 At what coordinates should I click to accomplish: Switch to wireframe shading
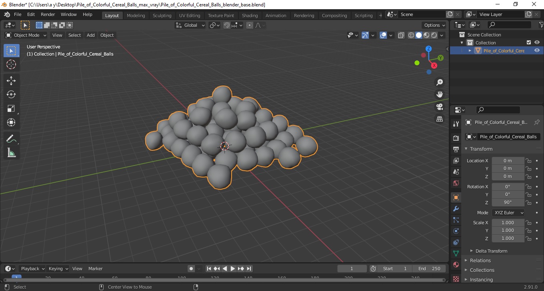(411, 35)
